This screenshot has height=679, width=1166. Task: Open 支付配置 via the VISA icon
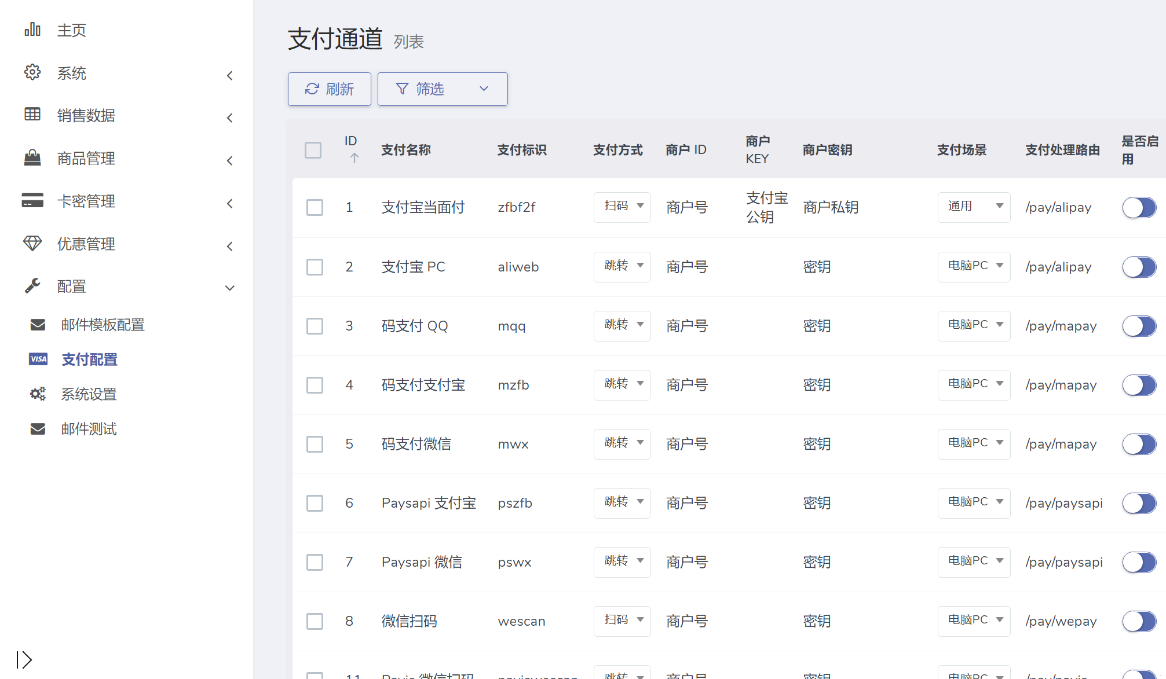point(38,359)
